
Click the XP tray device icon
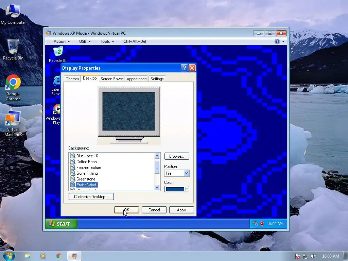click(x=256, y=224)
